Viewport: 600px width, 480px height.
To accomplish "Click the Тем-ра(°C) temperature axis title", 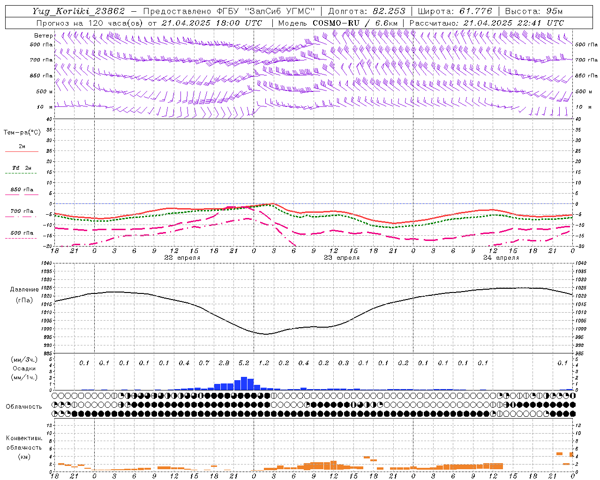I will (x=22, y=132).
